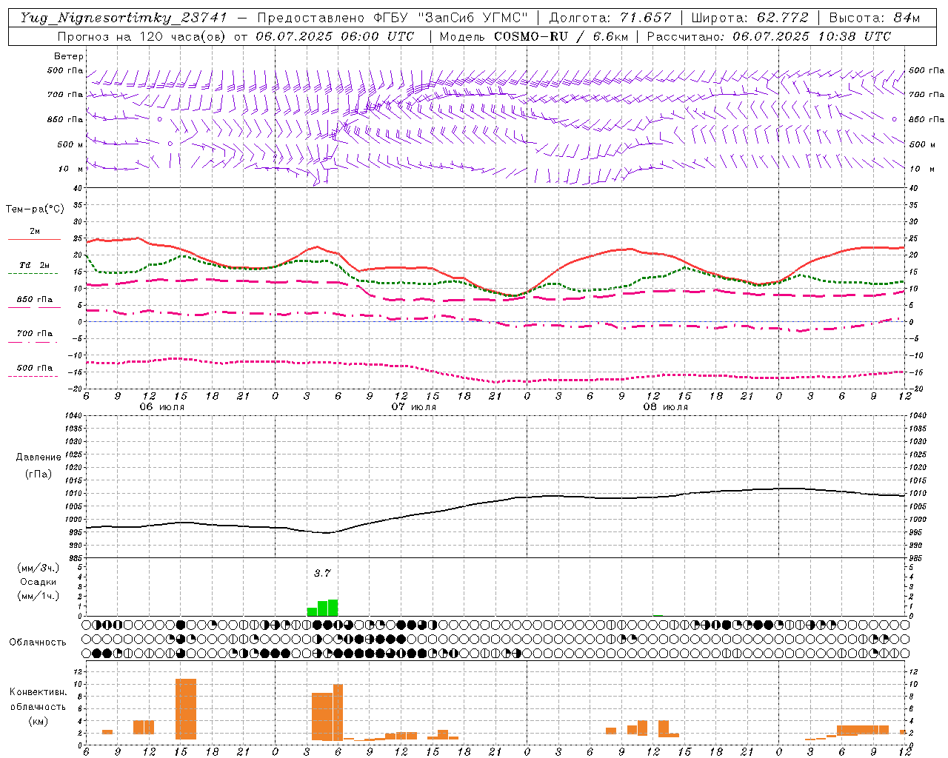Click the 08 июля date label
This screenshot has height=758, width=948.
coord(666,407)
